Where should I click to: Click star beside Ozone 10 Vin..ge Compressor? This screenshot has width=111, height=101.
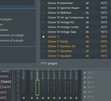[x=43, y=17]
